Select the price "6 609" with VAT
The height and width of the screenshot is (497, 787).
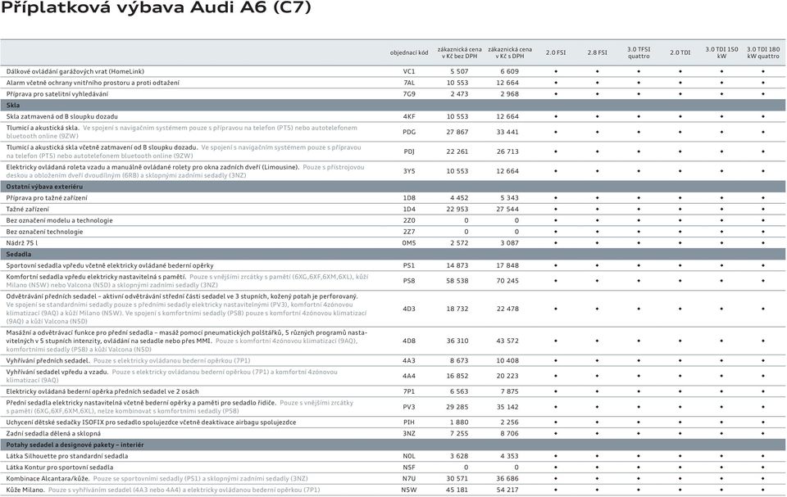pyautogui.click(x=509, y=72)
